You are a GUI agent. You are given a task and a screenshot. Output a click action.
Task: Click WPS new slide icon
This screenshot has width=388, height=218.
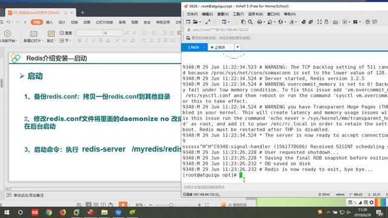33,34
